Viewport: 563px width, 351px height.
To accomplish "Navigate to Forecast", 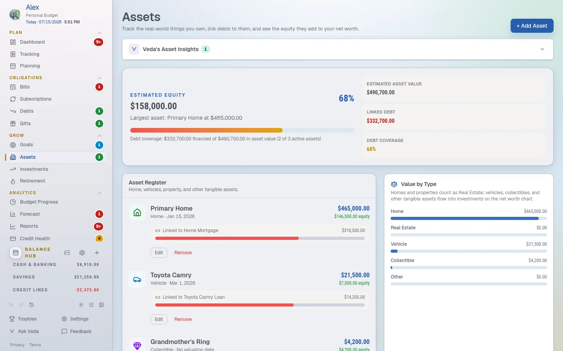I will [56, 214].
